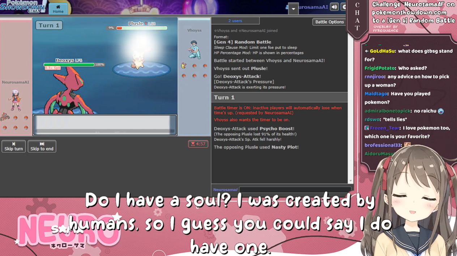Click the 0.5x SpA status badge
457x256 pixels.
point(53,68)
